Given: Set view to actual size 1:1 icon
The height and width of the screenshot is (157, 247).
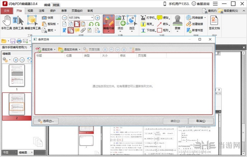Looking at the screenshot, I should (64, 24).
